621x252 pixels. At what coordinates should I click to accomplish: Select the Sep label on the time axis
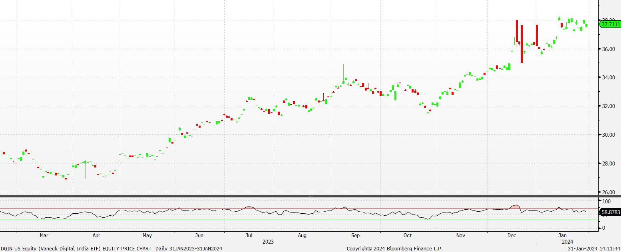point(355,236)
